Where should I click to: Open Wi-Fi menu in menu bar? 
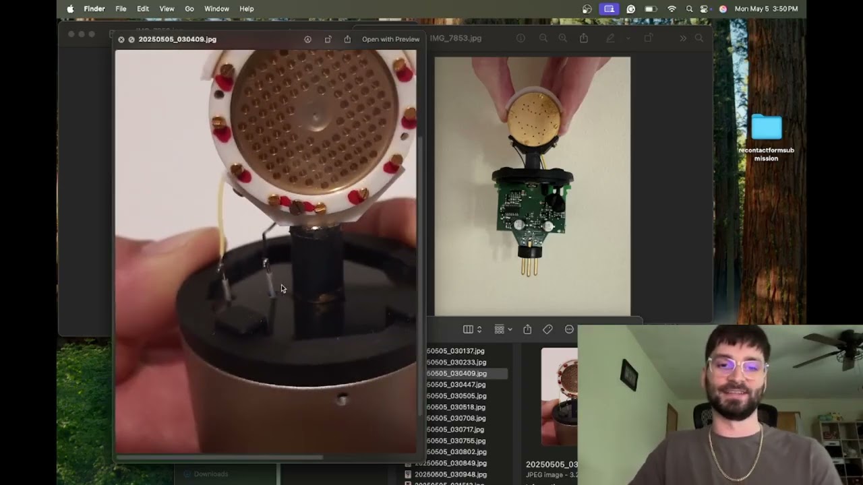coord(672,9)
